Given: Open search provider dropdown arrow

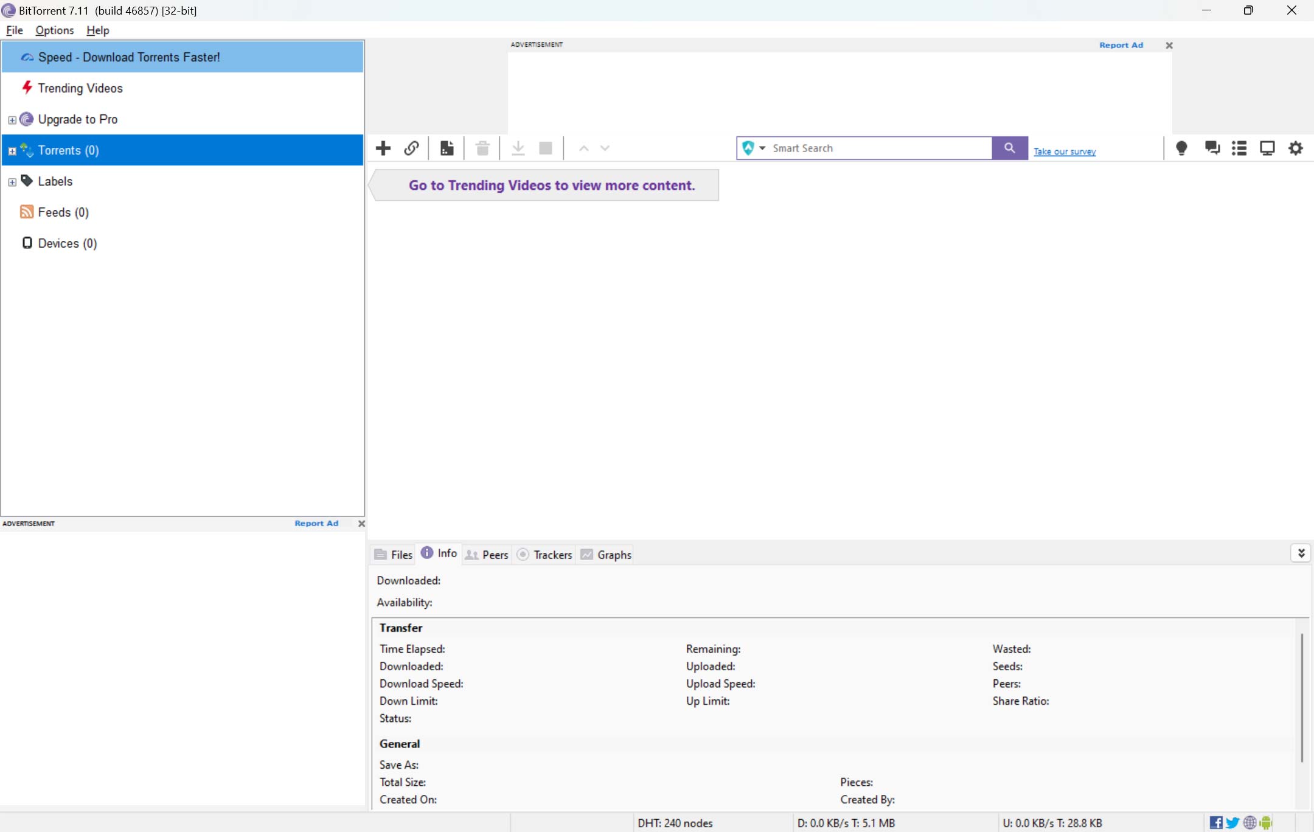Looking at the screenshot, I should pyautogui.click(x=762, y=148).
